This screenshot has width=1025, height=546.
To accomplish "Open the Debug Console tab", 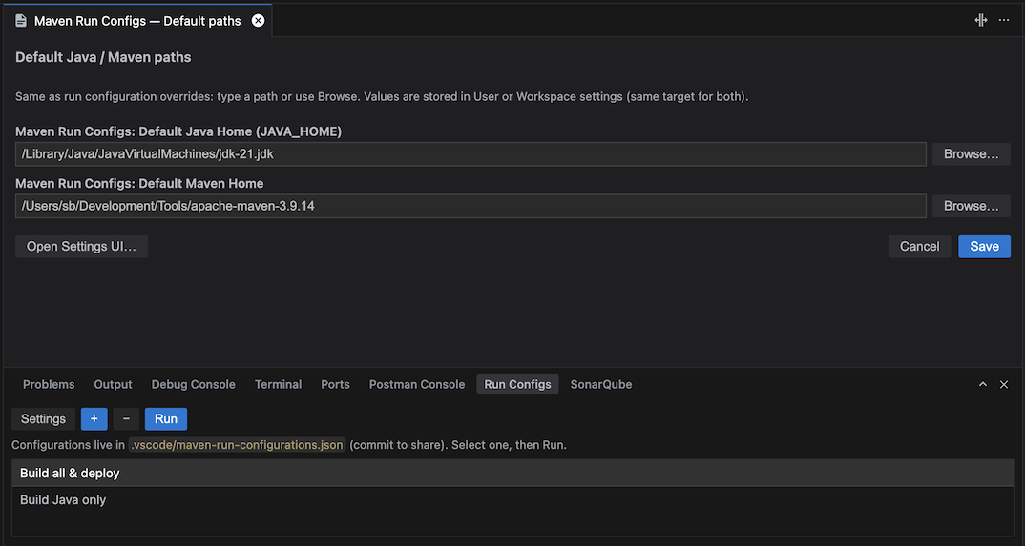I will pyautogui.click(x=194, y=384).
